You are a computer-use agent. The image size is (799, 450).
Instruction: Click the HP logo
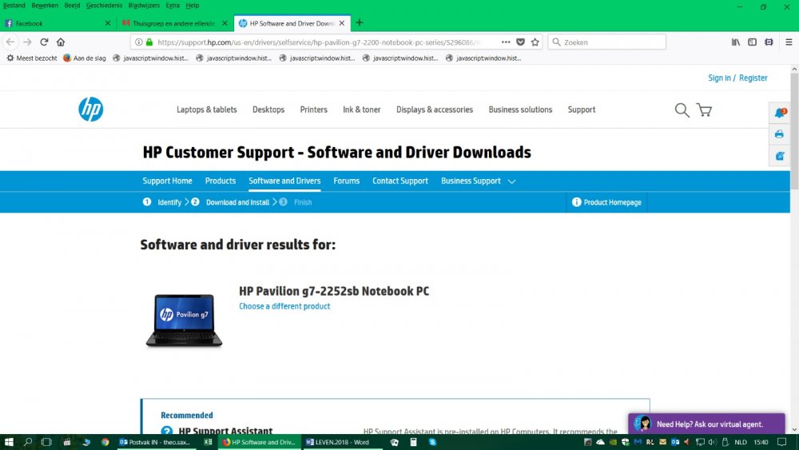click(90, 110)
